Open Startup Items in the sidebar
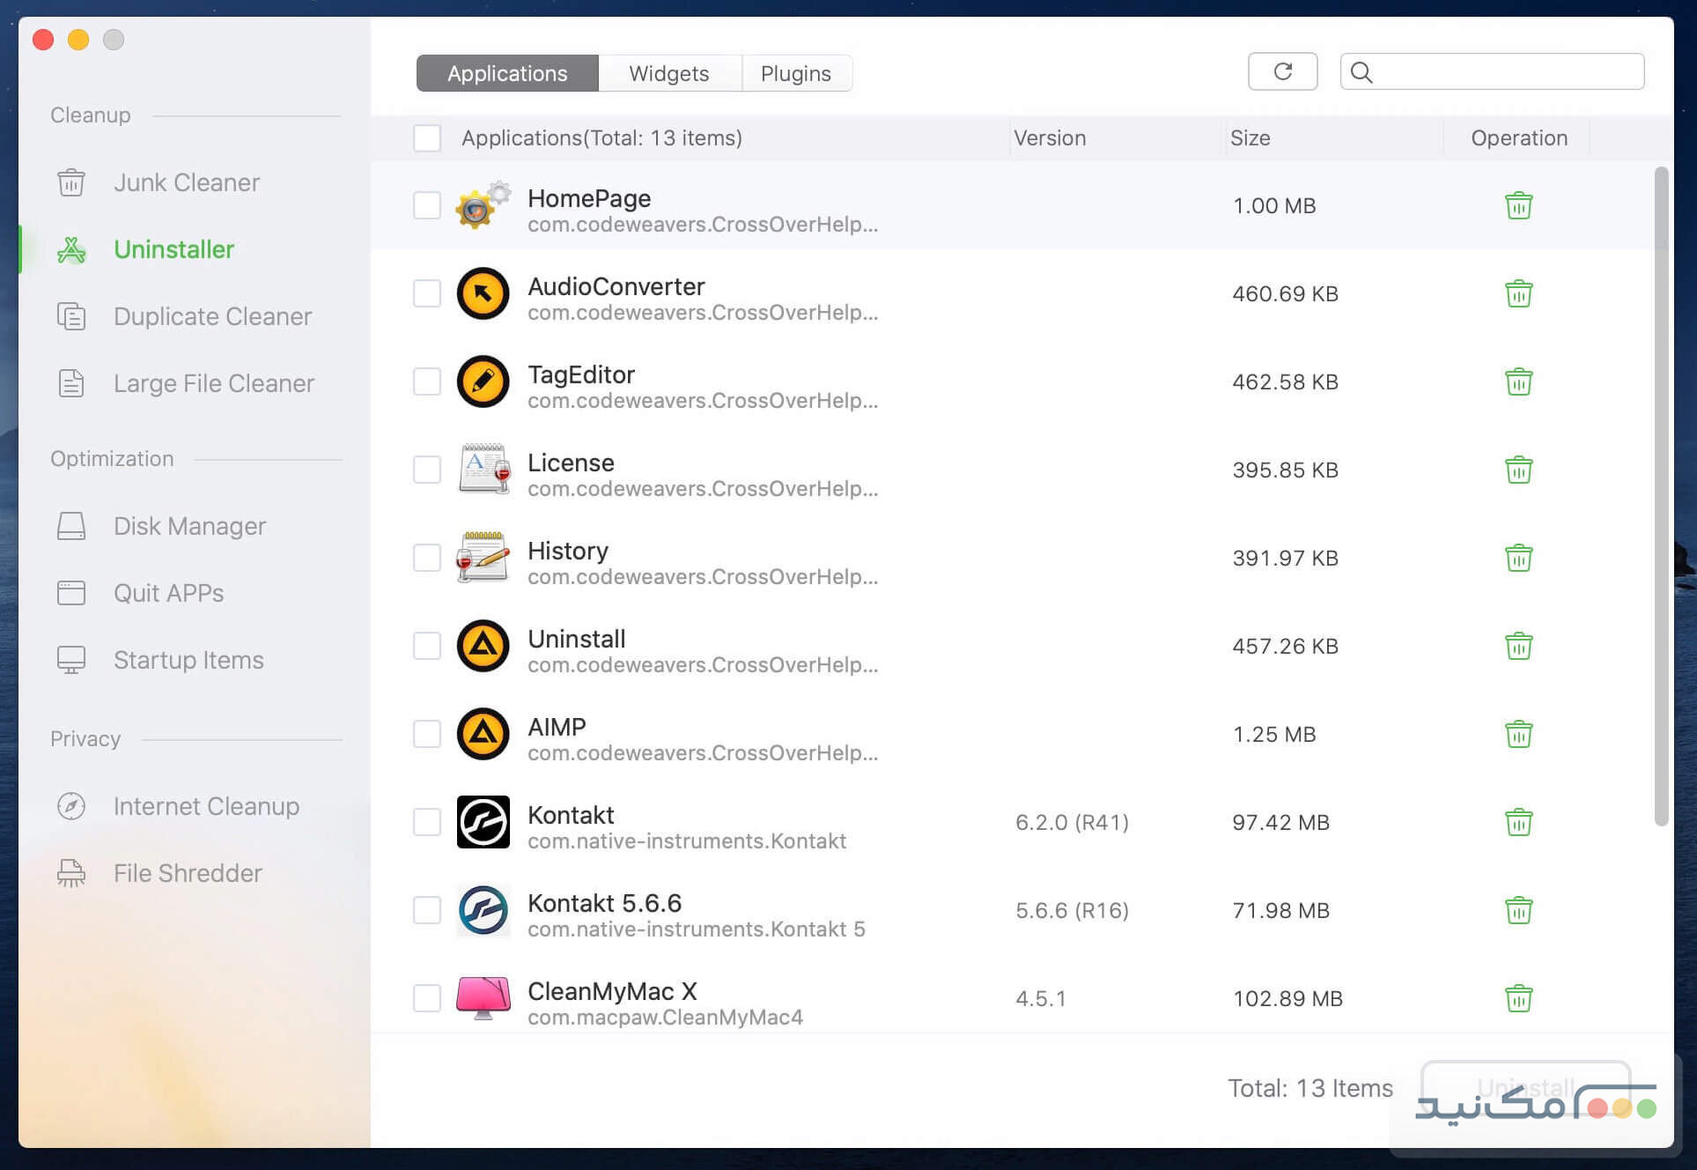1697x1170 pixels. tap(188, 660)
